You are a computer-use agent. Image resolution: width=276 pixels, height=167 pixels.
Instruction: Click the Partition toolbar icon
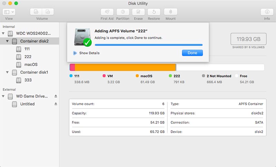point(122,12)
